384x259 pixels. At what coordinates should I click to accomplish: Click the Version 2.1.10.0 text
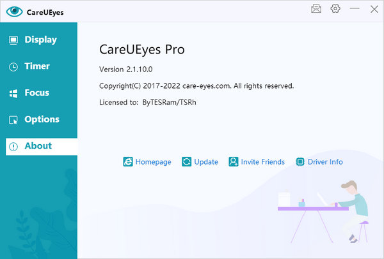click(x=126, y=69)
